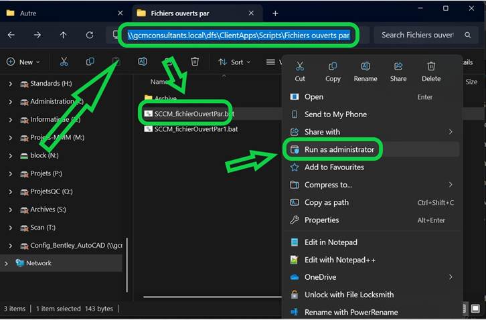Switch to large icons view button
The width and height of the screenshot is (486, 320).
point(475,309)
